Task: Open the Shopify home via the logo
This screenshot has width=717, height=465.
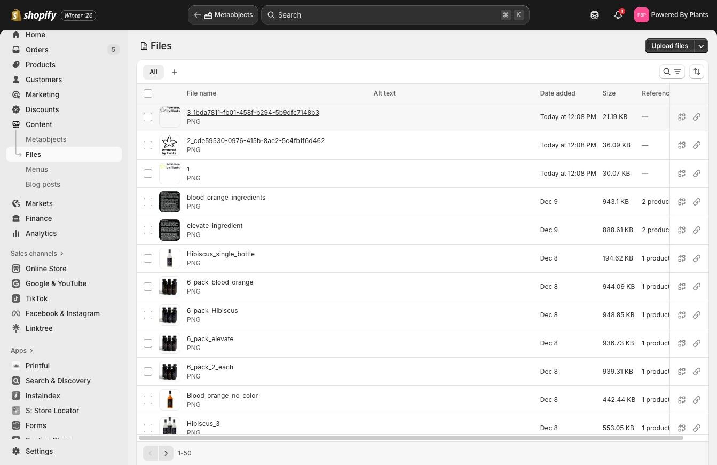Action: coord(34,14)
